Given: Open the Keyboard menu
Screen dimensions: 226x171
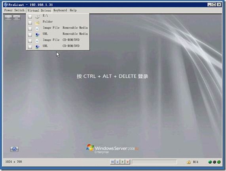Looking at the screenshot, I should (x=60, y=10).
